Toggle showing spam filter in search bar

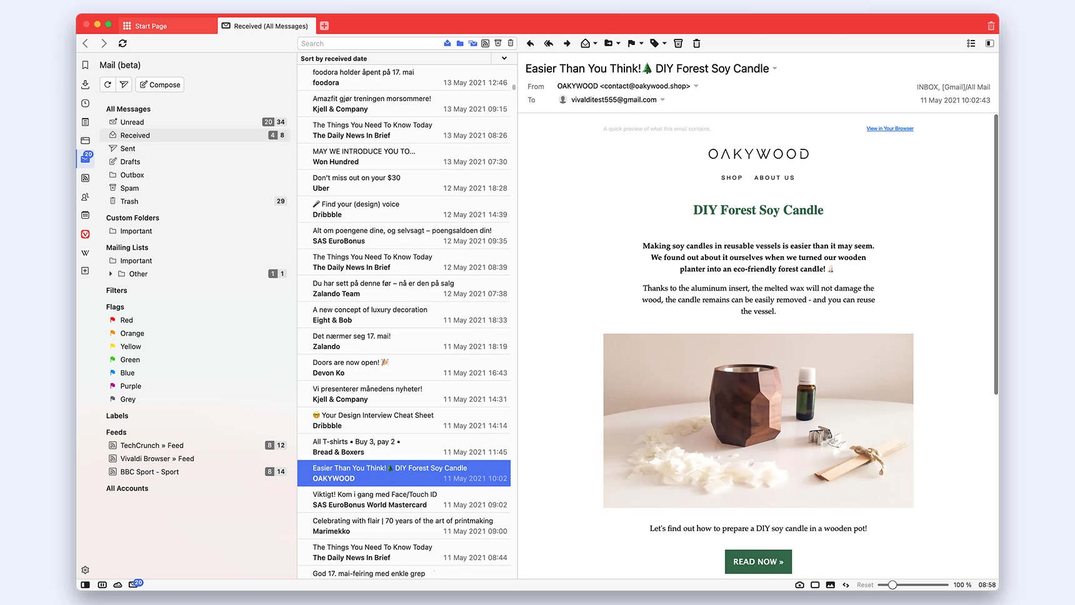498,43
